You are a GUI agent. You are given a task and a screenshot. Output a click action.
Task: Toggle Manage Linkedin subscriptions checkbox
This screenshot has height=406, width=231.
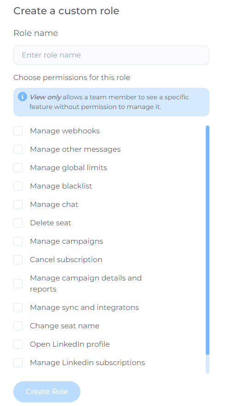[18, 363]
